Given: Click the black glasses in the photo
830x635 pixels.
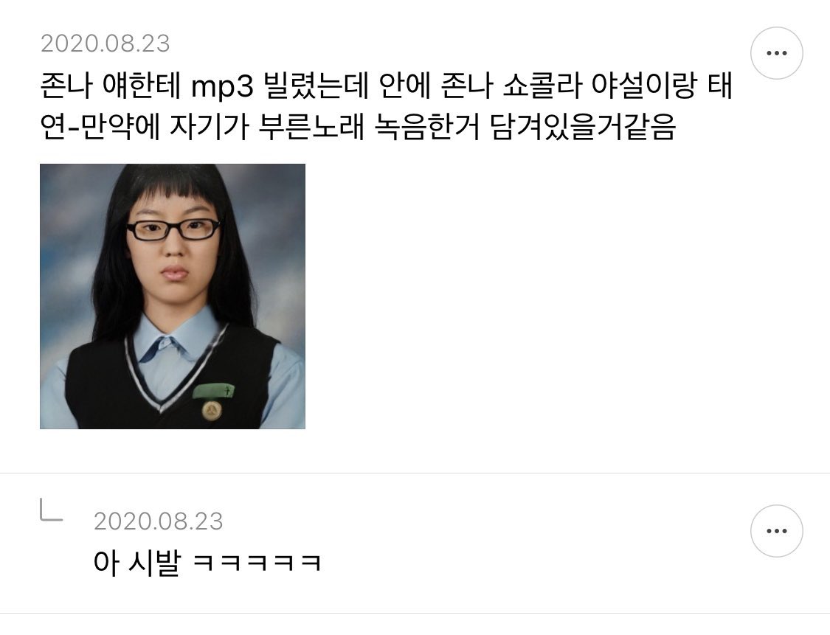Looking at the screenshot, I should pos(173,229).
